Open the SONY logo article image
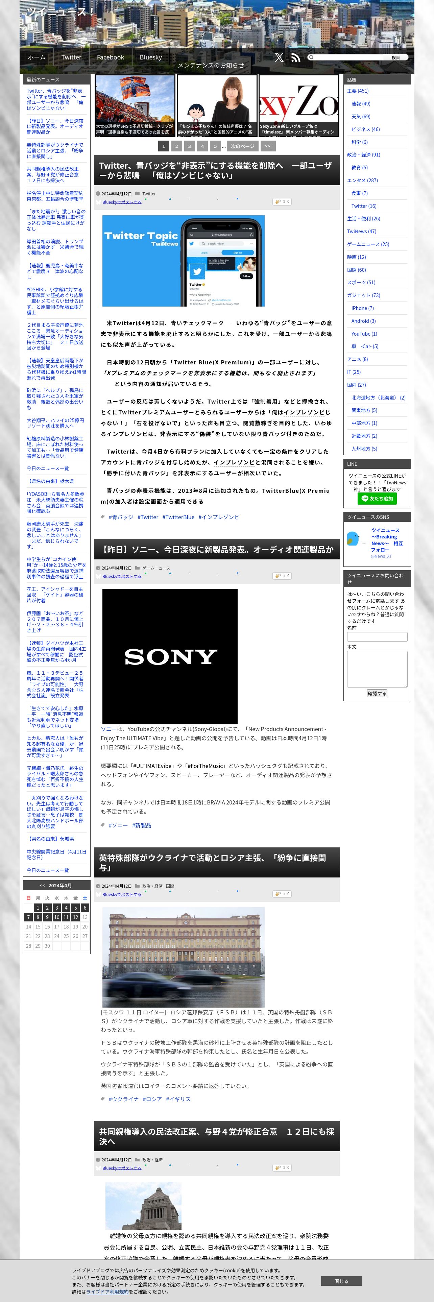 170,656
